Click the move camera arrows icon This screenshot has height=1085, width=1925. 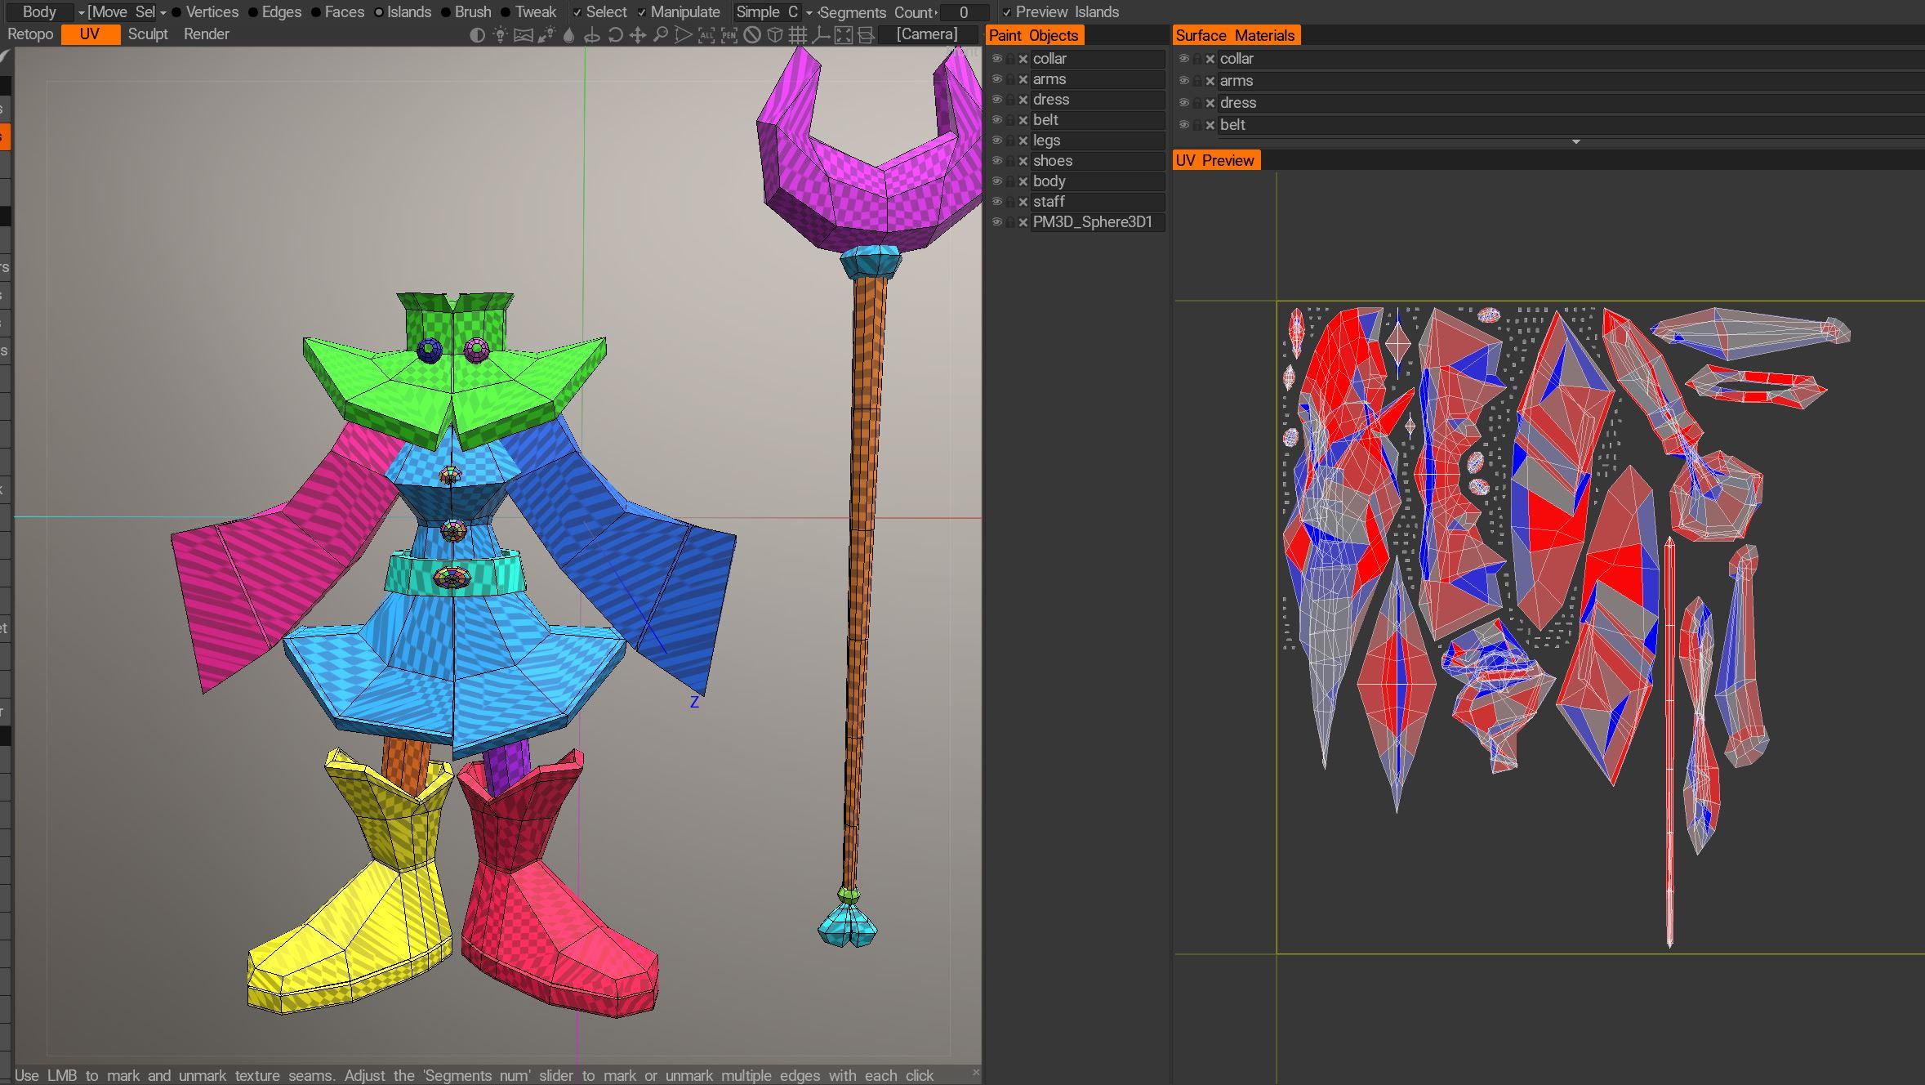pos(638,35)
